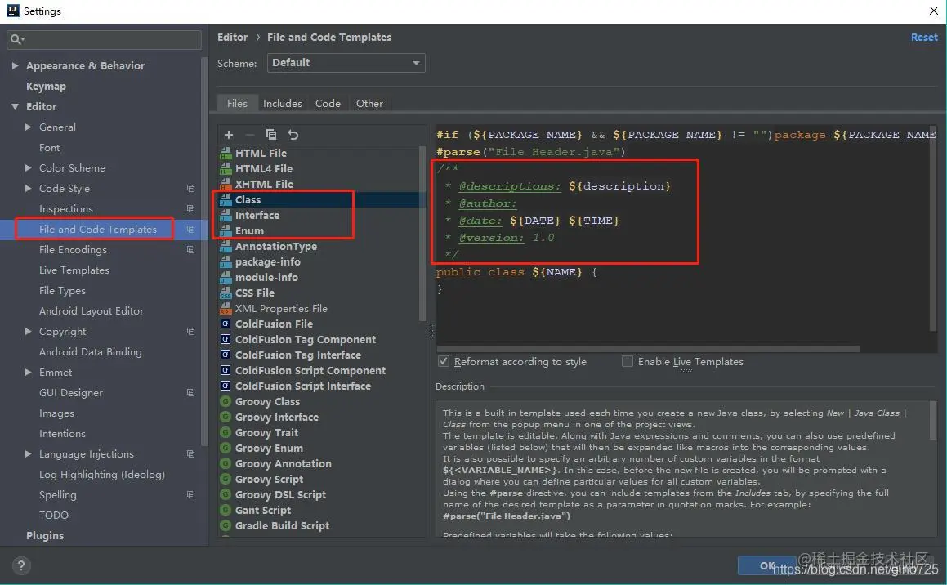Select Groovy Annotation template
Screen dimensions: 947x585
pos(284,463)
